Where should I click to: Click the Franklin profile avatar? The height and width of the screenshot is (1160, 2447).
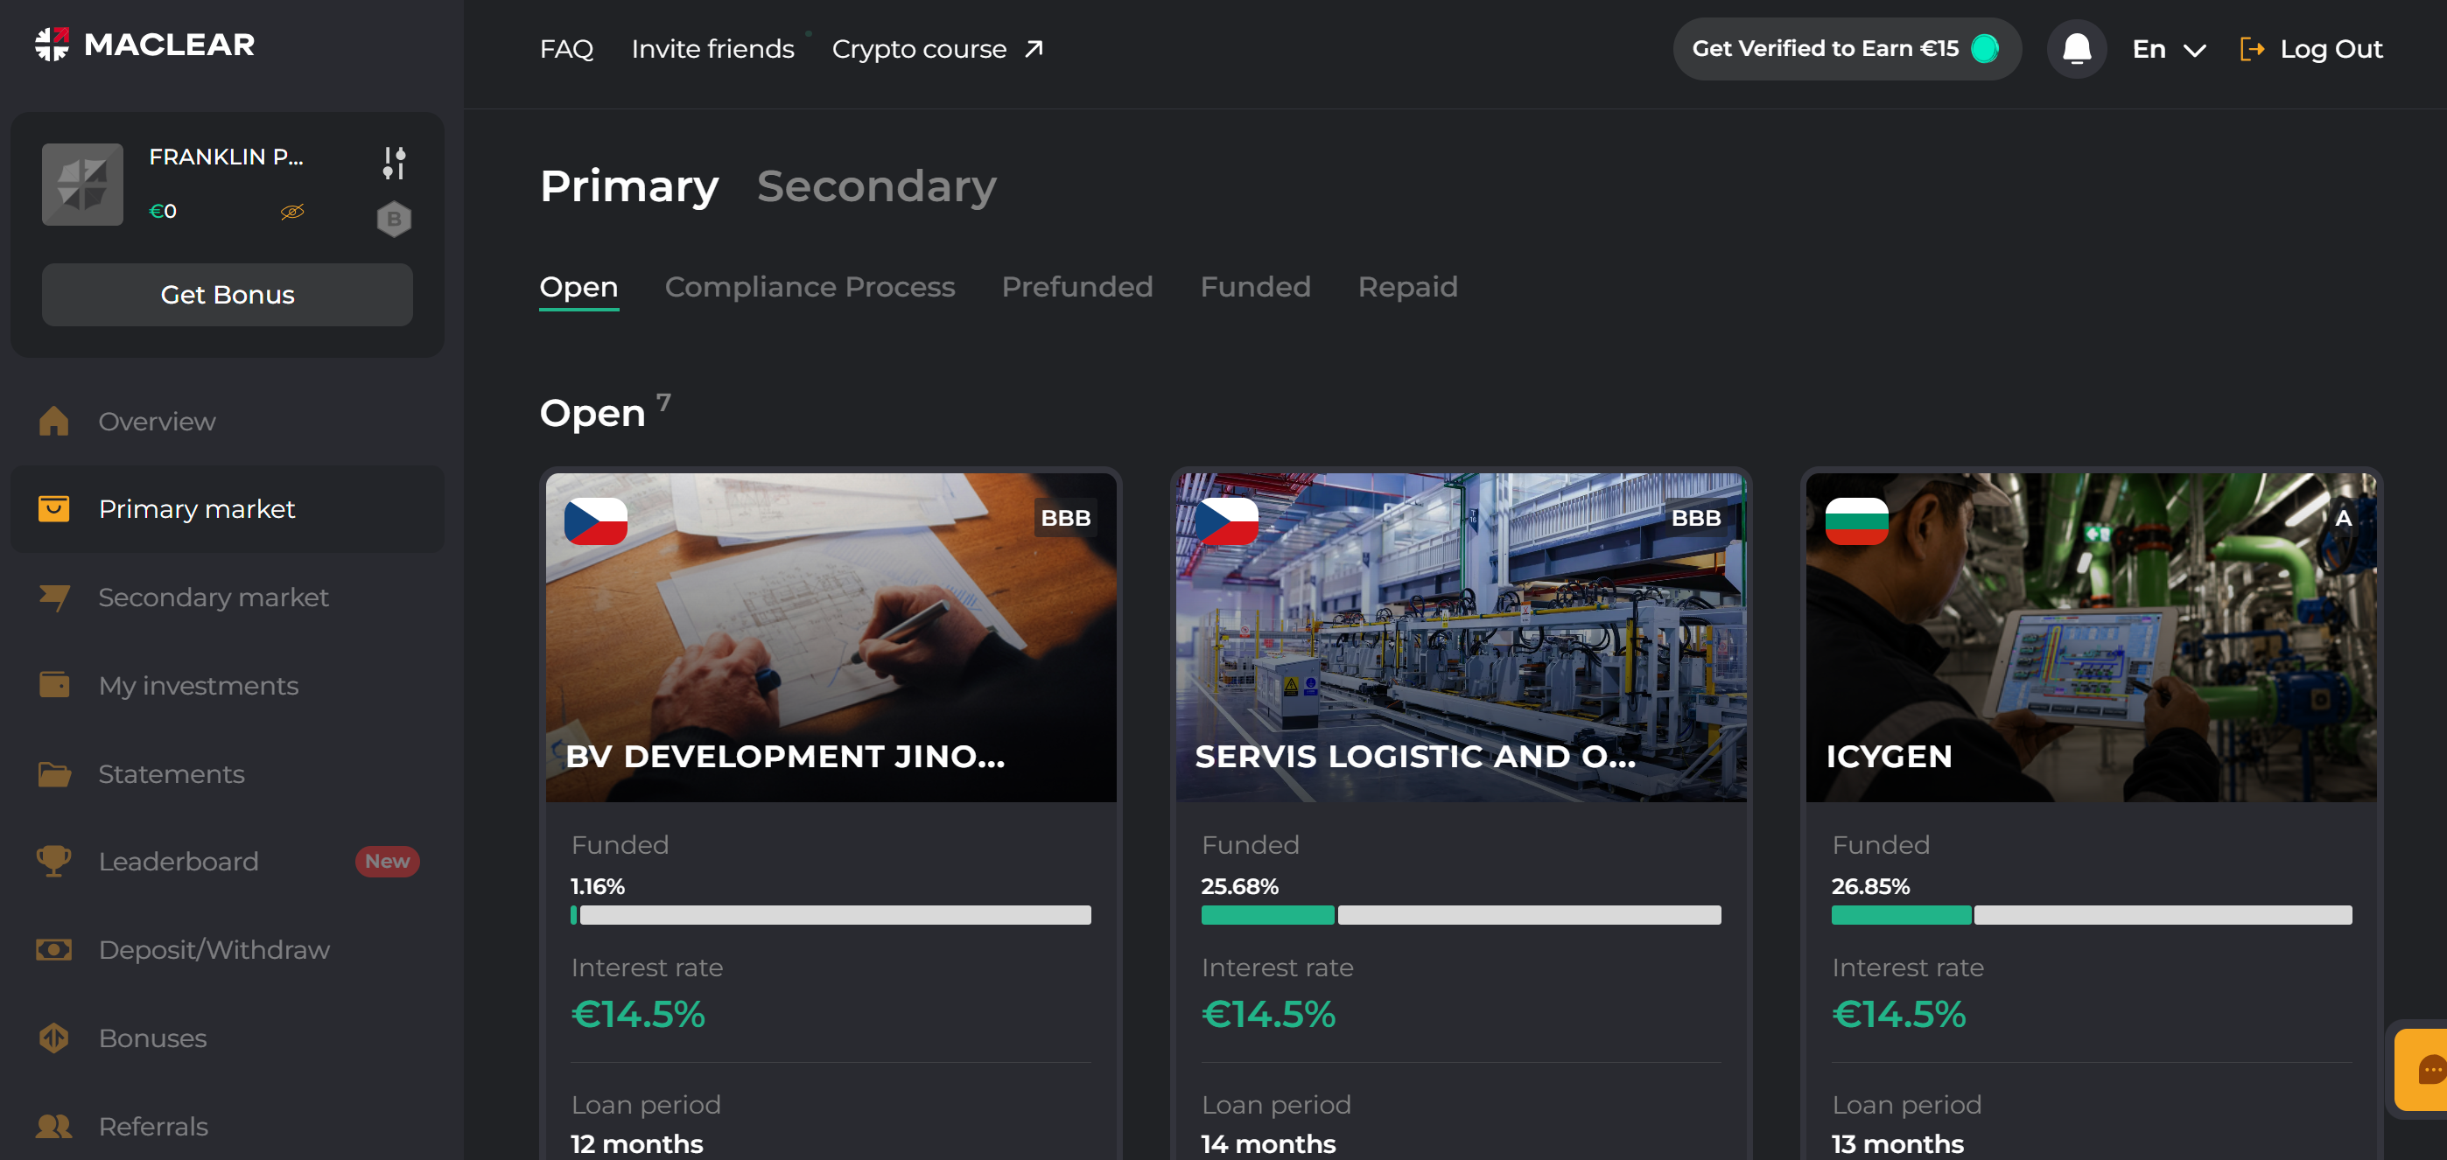[x=82, y=185]
